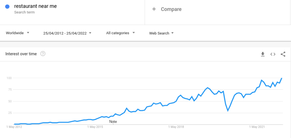Screen dimensions: 291x138
Task: Open the Worldwide region dropdown
Action: click(18, 33)
